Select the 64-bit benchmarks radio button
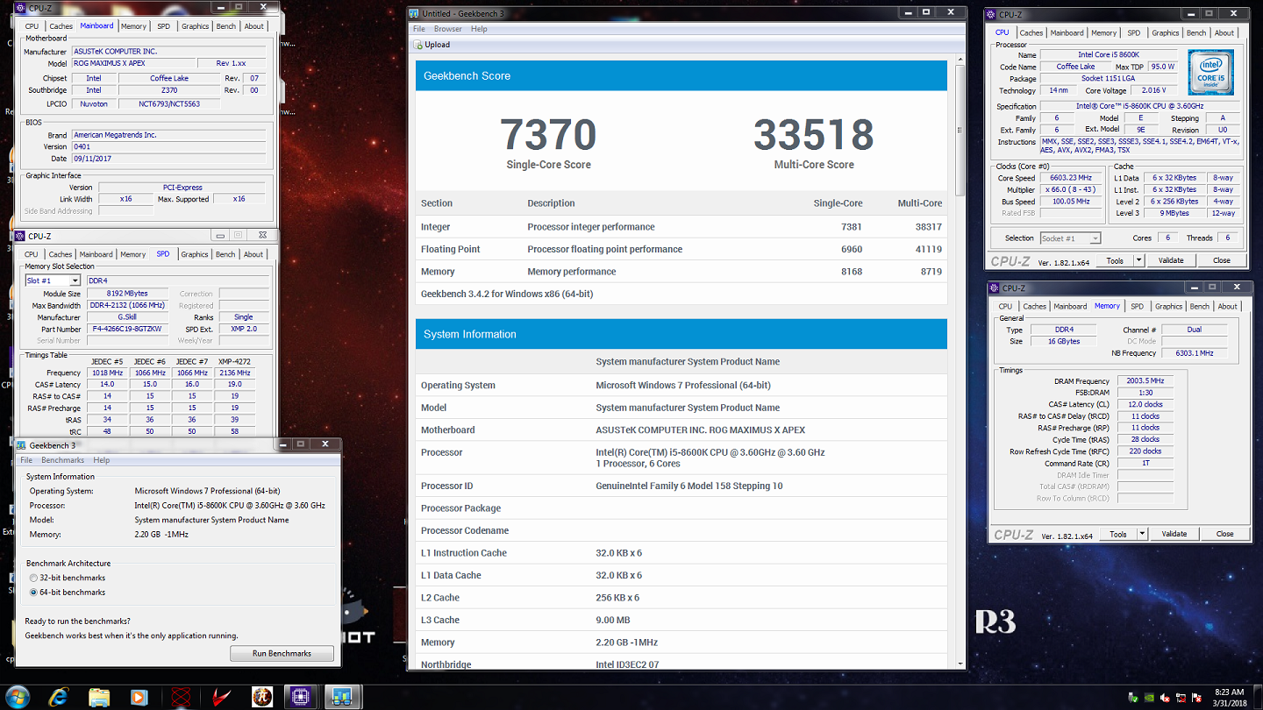 34,593
